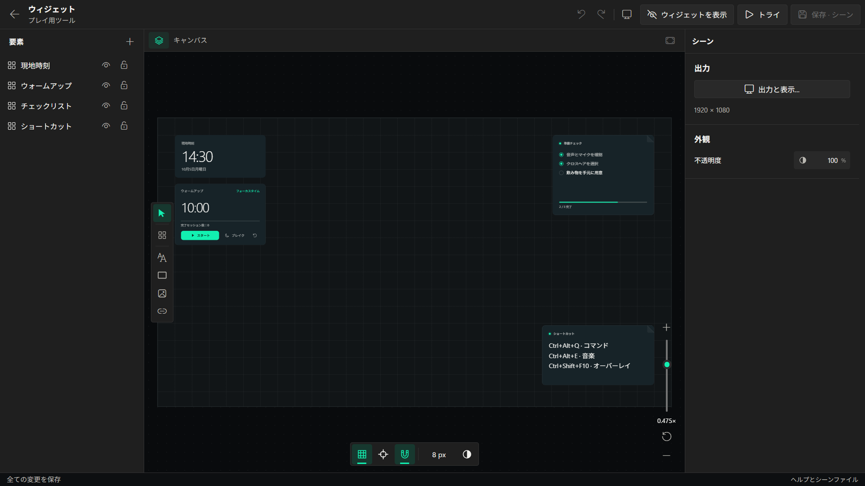Open the canvas layers icon

click(x=159, y=40)
